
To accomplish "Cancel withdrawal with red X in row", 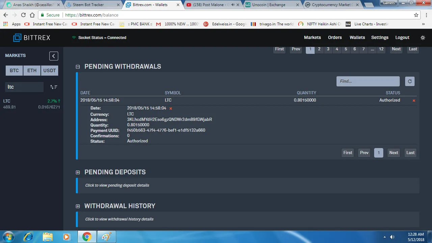I will tap(414, 101).
